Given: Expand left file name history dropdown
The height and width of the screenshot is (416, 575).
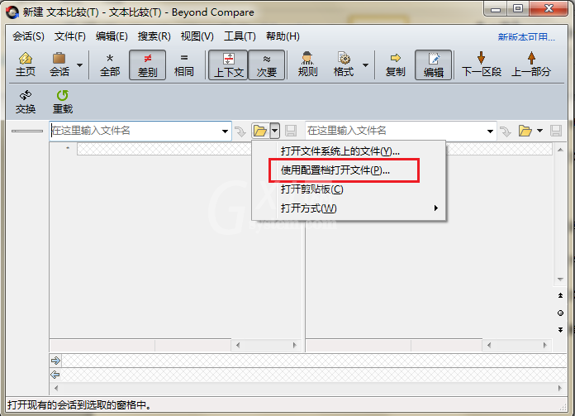Looking at the screenshot, I should [x=225, y=131].
